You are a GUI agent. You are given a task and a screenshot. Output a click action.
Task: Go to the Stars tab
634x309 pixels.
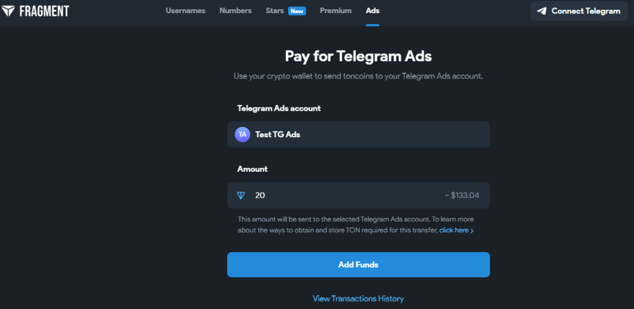pyautogui.click(x=275, y=11)
